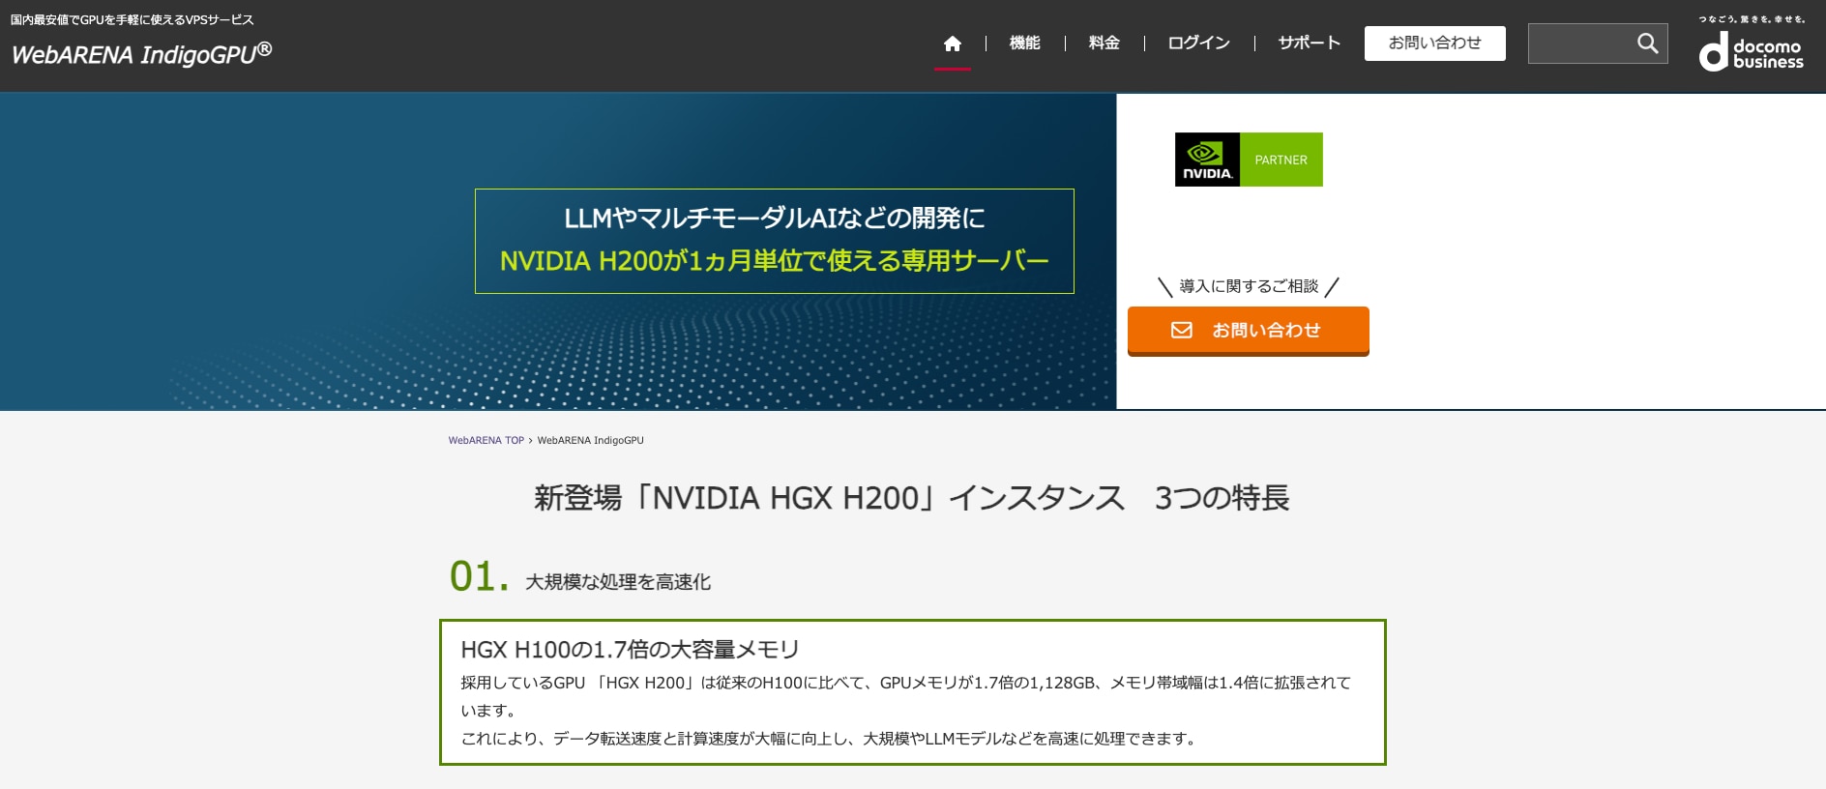Click the home icon in navigation

coord(953,44)
